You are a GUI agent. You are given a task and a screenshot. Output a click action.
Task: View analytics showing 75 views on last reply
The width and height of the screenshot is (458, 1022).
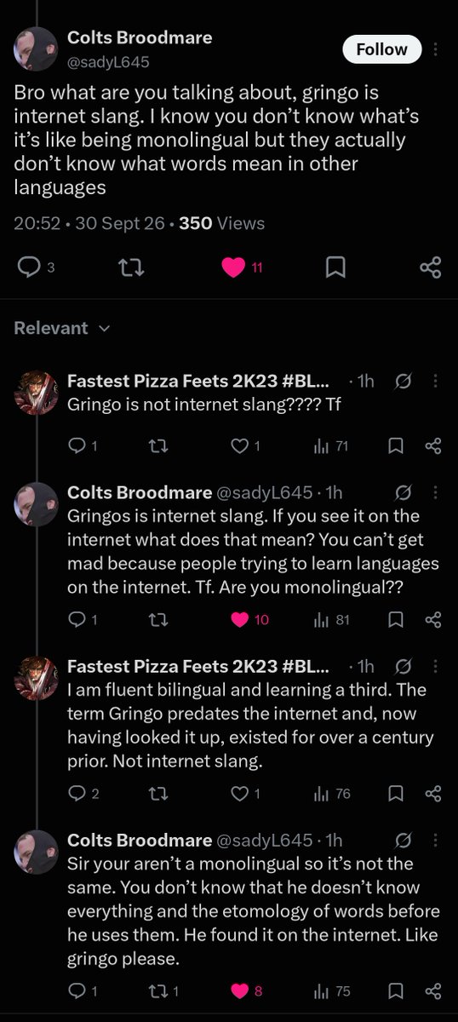tap(332, 990)
